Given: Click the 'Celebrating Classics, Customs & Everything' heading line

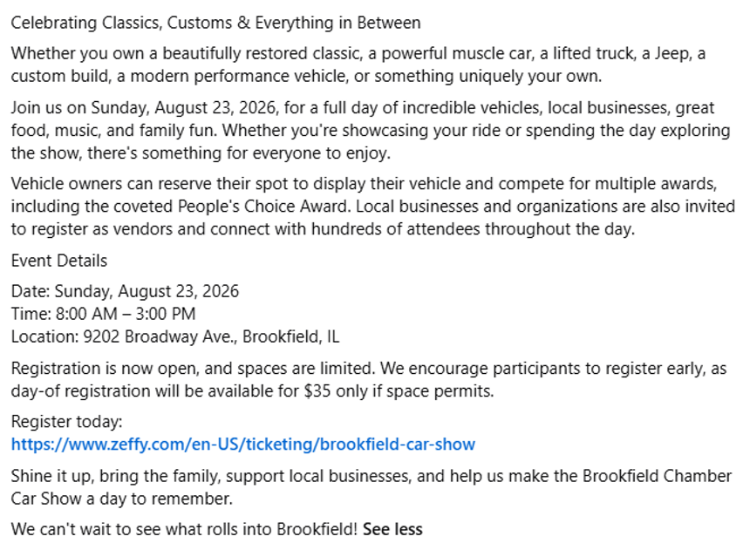Looking at the screenshot, I should click(215, 23).
